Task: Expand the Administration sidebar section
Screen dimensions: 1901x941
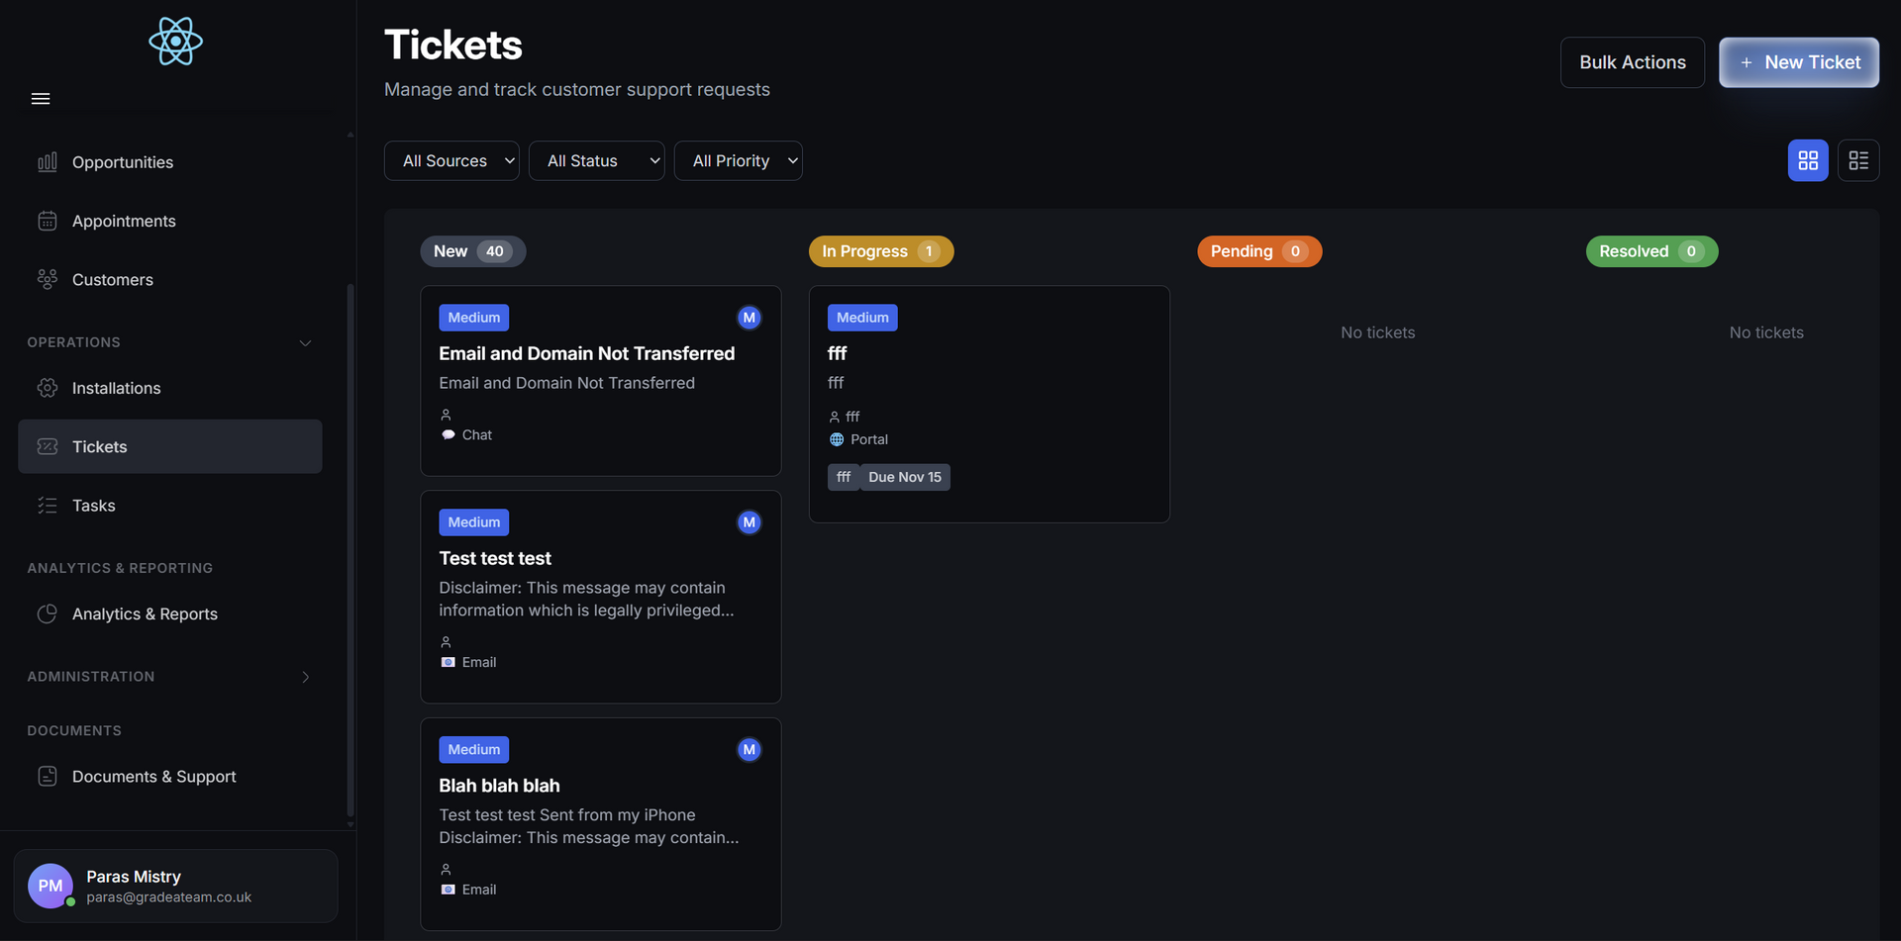Action: tap(305, 677)
